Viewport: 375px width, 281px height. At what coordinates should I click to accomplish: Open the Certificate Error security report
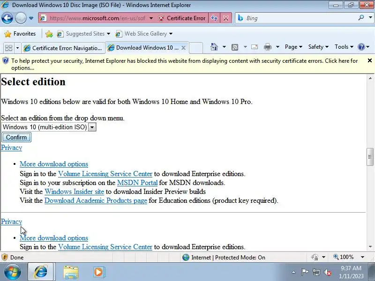tap(182, 18)
